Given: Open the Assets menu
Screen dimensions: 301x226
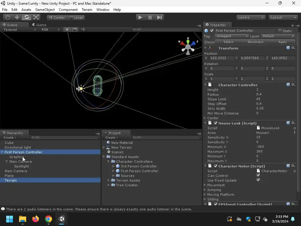Looking at the screenshot, I should point(26,10).
